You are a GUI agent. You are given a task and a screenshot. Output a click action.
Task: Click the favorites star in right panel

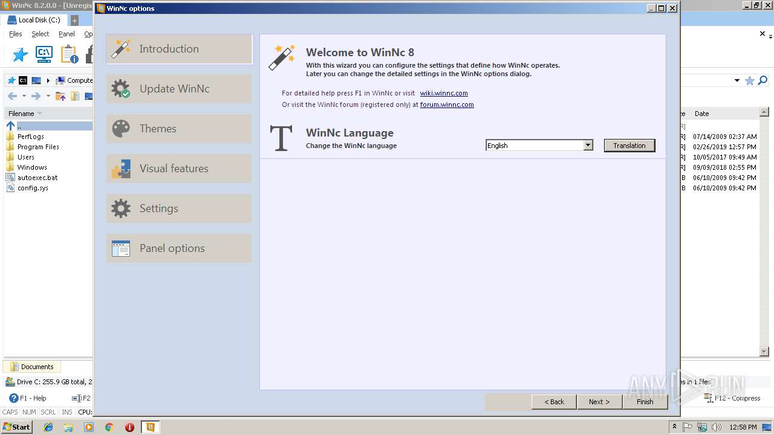750,80
